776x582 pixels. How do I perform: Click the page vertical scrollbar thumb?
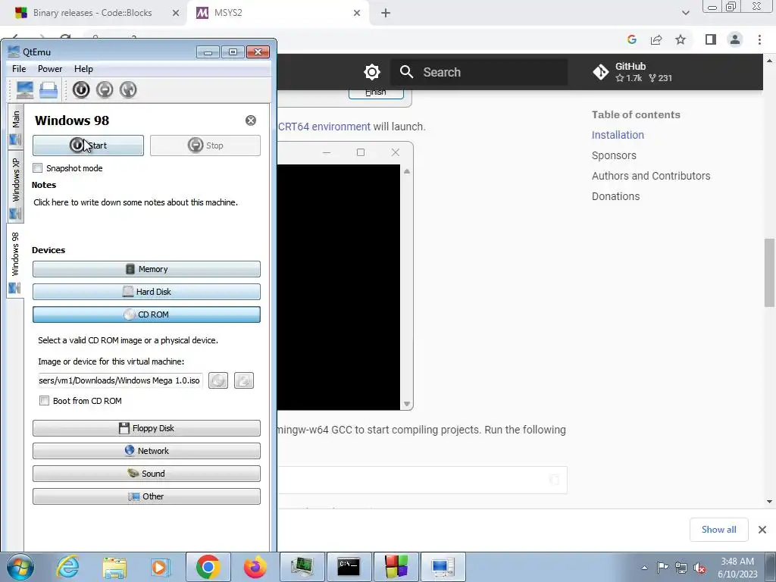[x=770, y=273]
